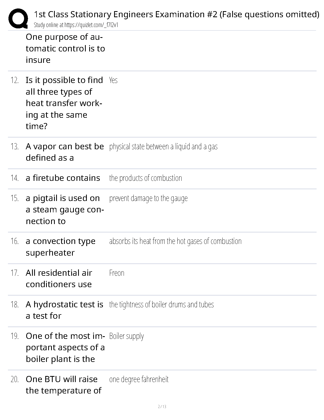Select the answer 'the tightness of boiler drums and tubes'
This screenshot has width=324, height=420.
pos(161,304)
